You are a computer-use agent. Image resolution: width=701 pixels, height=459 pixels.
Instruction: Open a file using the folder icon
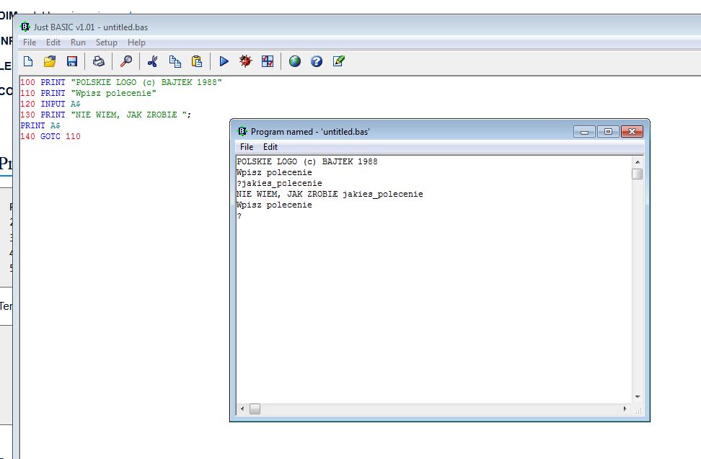50,61
